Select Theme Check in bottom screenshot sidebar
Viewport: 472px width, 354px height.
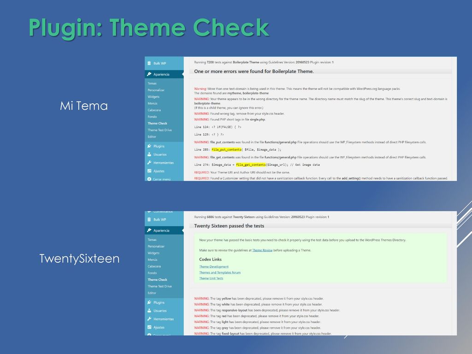(158, 279)
